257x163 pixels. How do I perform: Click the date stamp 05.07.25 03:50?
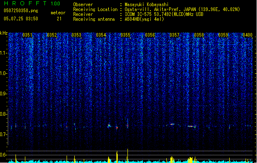(x=21, y=19)
